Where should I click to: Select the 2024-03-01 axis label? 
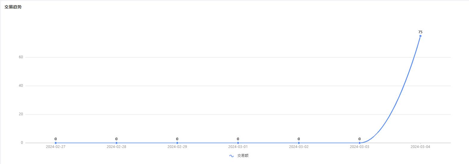click(x=238, y=147)
